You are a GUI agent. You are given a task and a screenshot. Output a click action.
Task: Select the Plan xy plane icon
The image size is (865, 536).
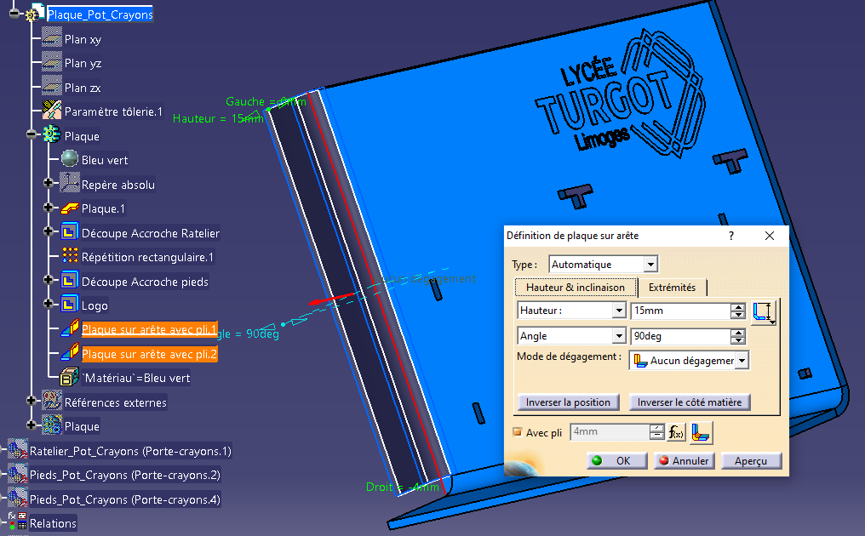[x=52, y=38]
